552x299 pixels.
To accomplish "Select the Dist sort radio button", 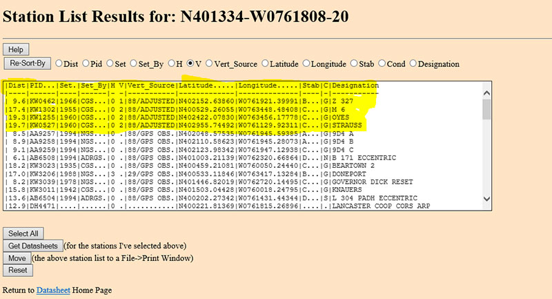I will pyautogui.click(x=59, y=64).
